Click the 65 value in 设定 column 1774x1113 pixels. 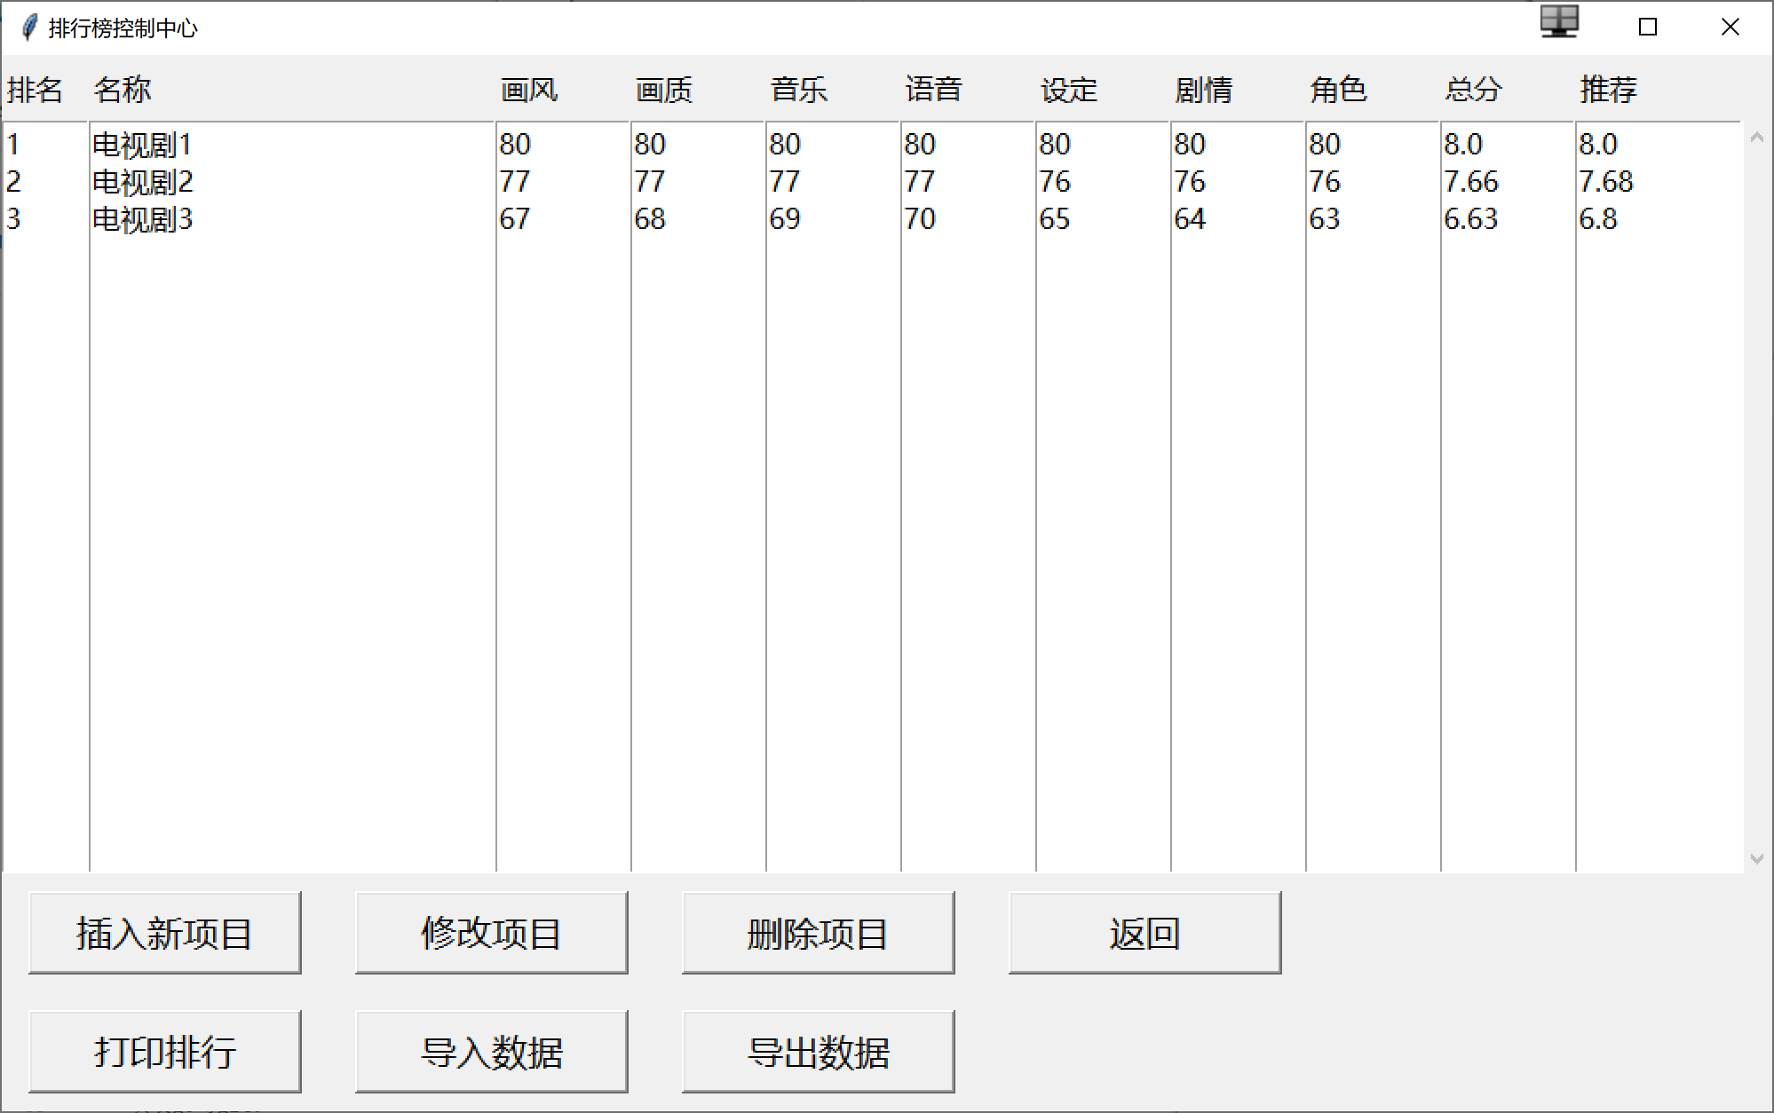click(1054, 219)
